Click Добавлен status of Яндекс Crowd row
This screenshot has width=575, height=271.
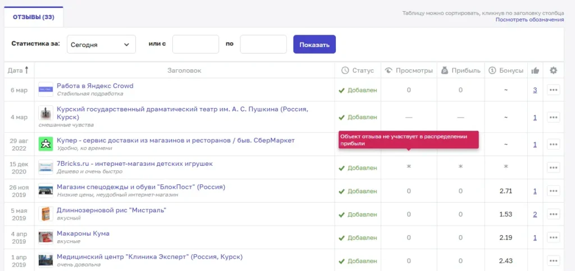pos(358,90)
